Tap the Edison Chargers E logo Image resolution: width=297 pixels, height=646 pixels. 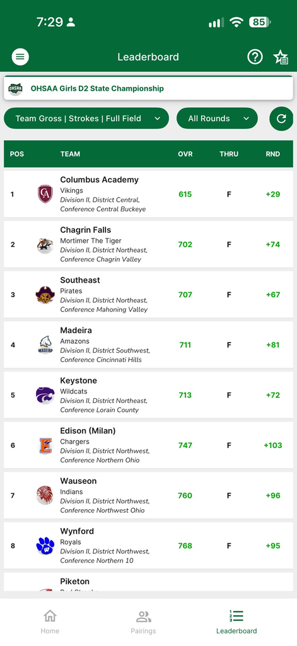[x=45, y=445]
